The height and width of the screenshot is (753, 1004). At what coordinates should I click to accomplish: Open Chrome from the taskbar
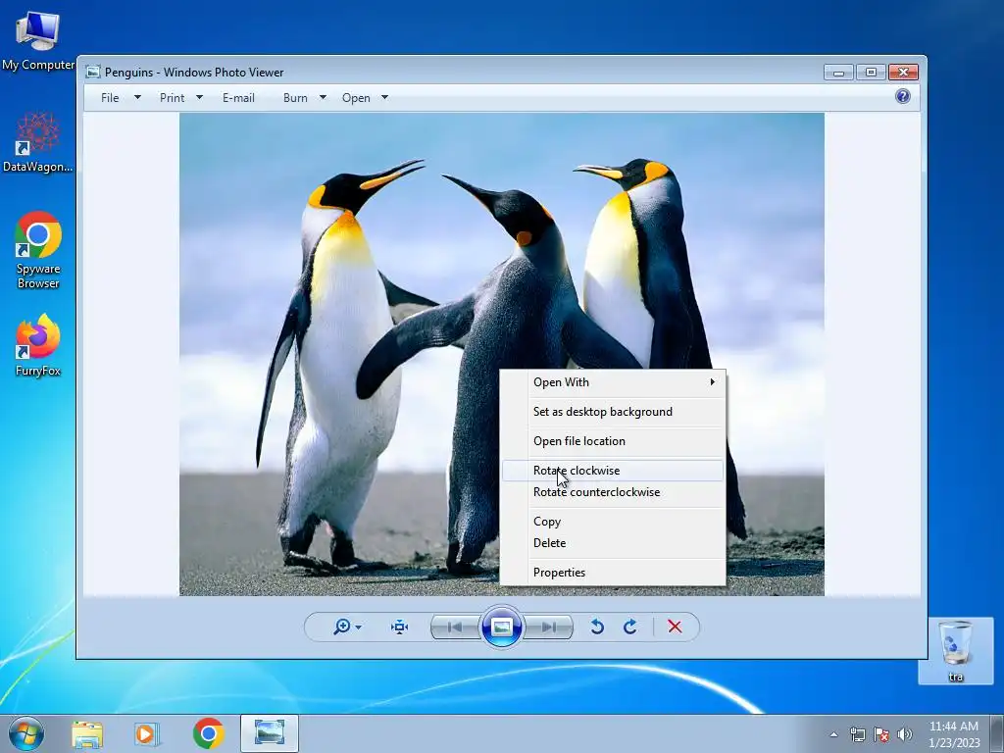[208, 733]
